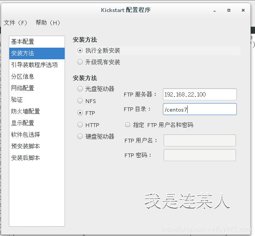Open the 文件 (F) menu
The image size is (255, 236).
[x=15, y=22]
